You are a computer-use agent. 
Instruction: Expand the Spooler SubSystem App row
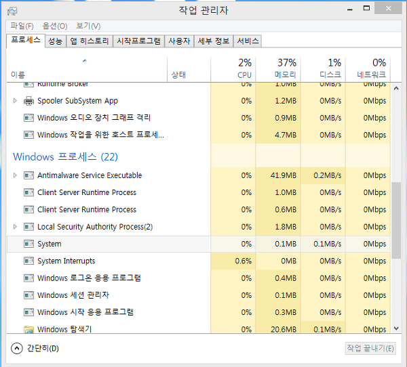(15, 101)
